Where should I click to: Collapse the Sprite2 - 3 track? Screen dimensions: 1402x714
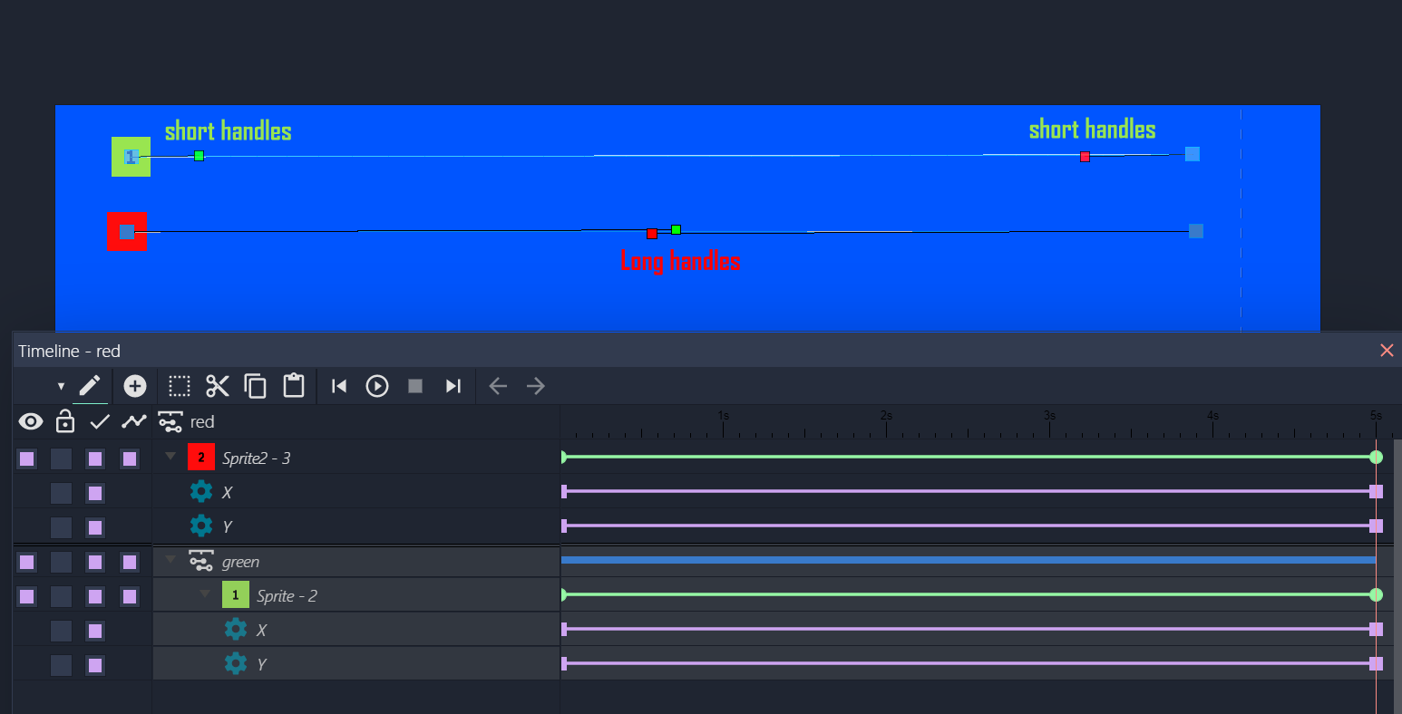(170, 458)
